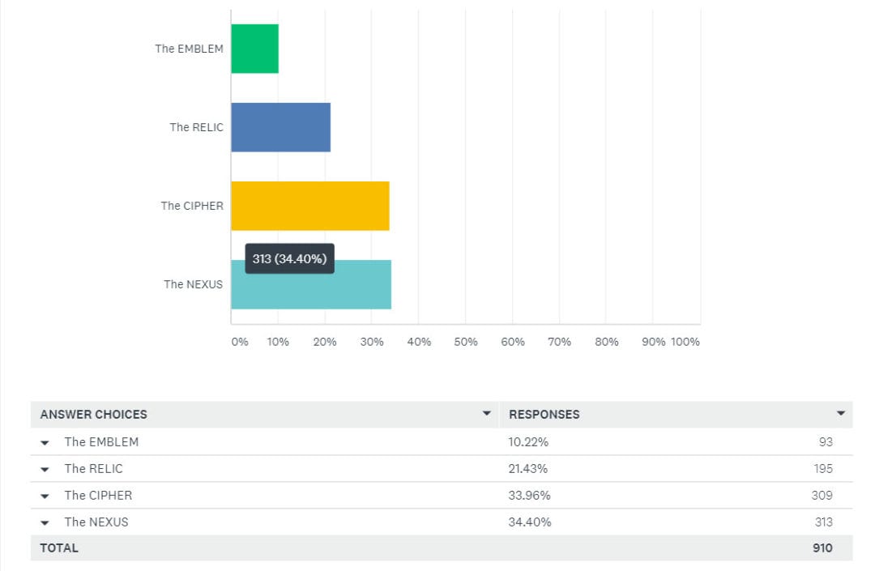
Task: Click the RESPONSES column header
Action: pos(544,415)
